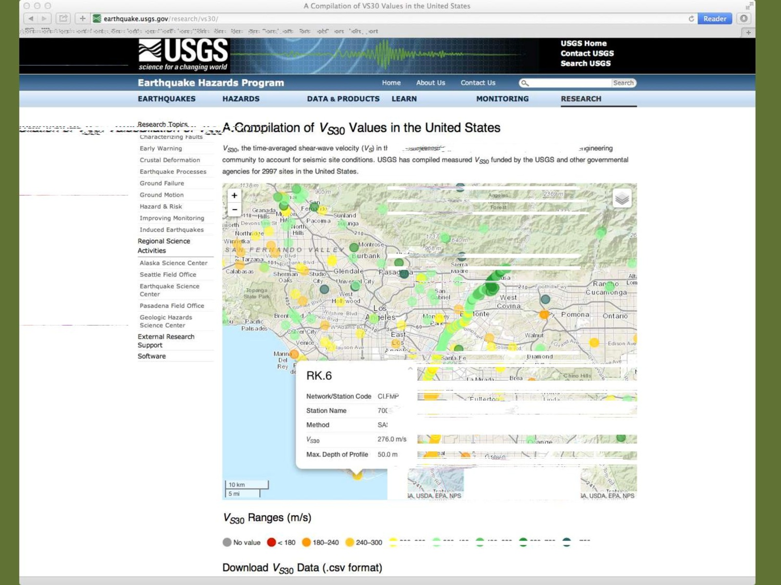Zoom out on the map
The height and width of the screenshot is (585, 781).
[234, 210]
